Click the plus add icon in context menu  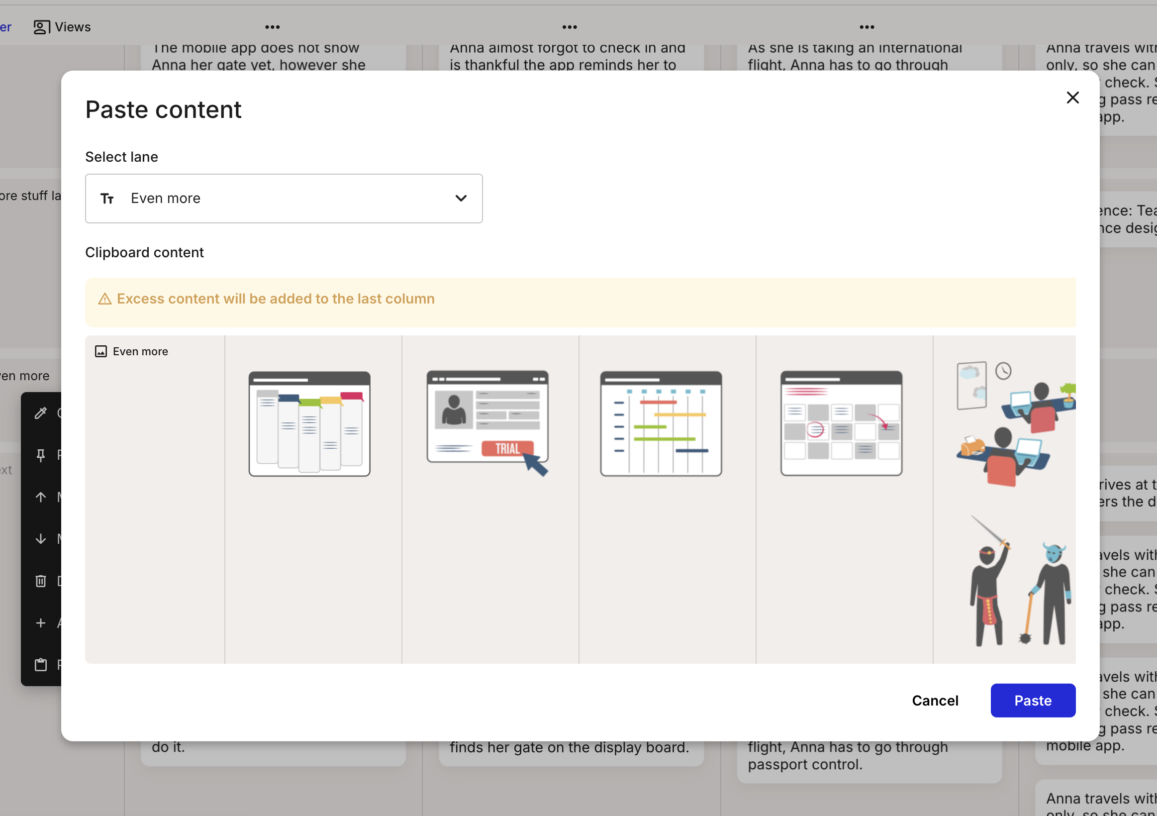tap(41, 623)
